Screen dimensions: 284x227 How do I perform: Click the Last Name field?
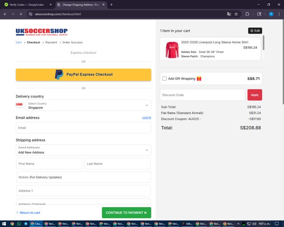point(118,164)
